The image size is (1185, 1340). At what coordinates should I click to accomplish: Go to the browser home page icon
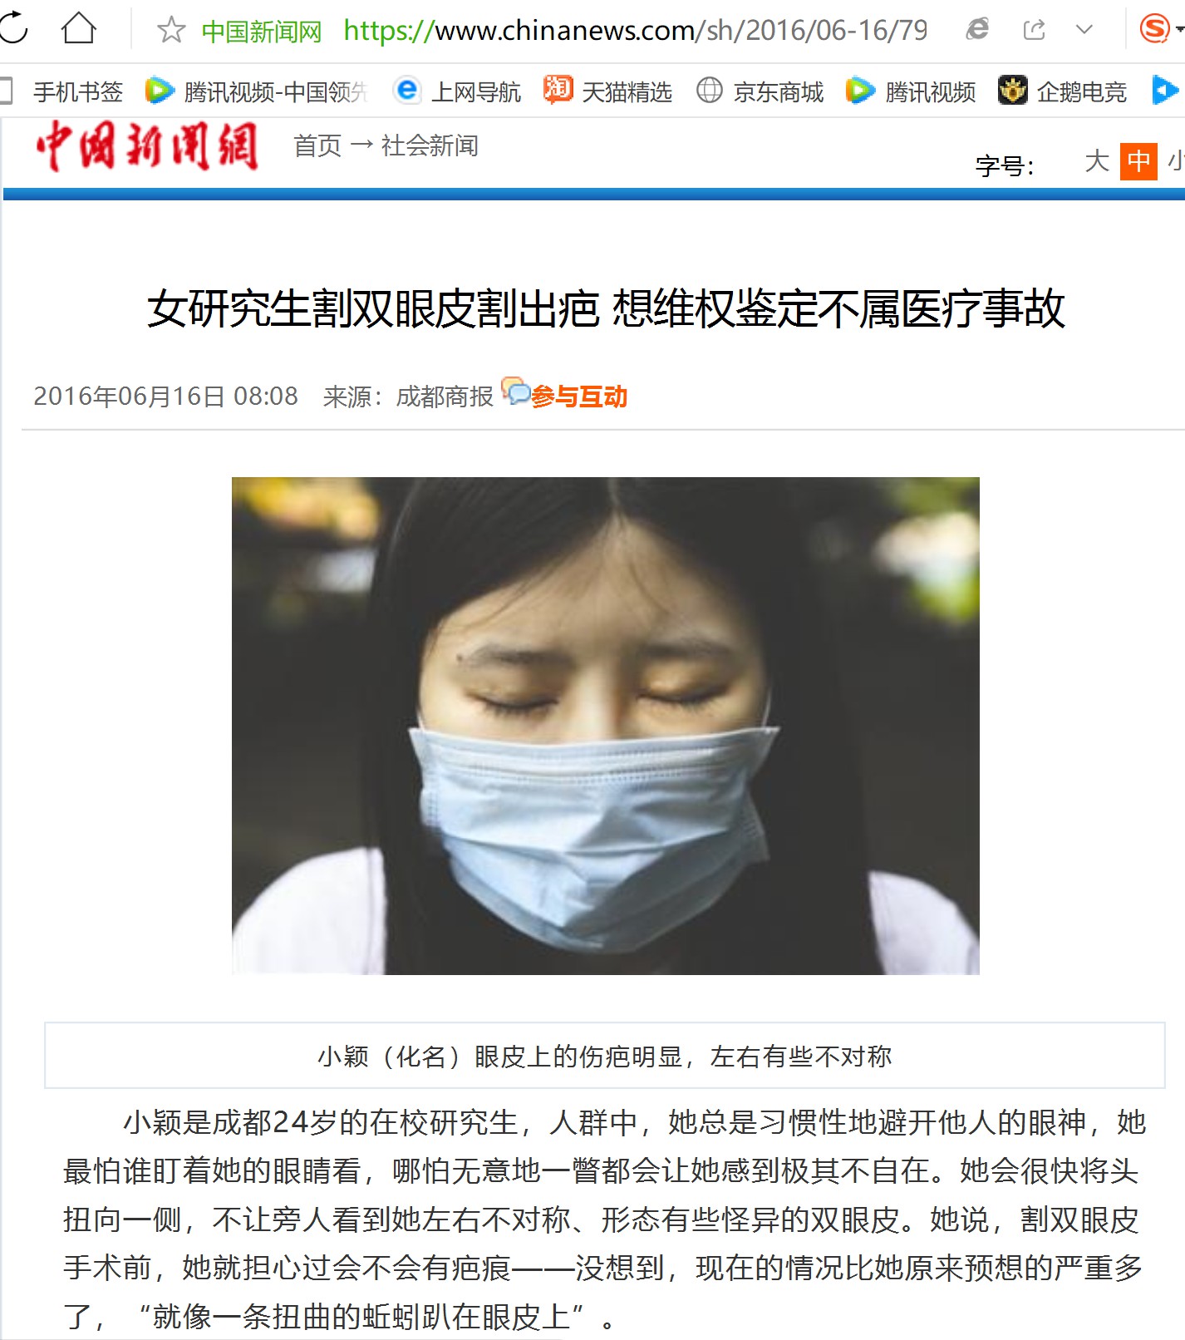pos(79,29)
